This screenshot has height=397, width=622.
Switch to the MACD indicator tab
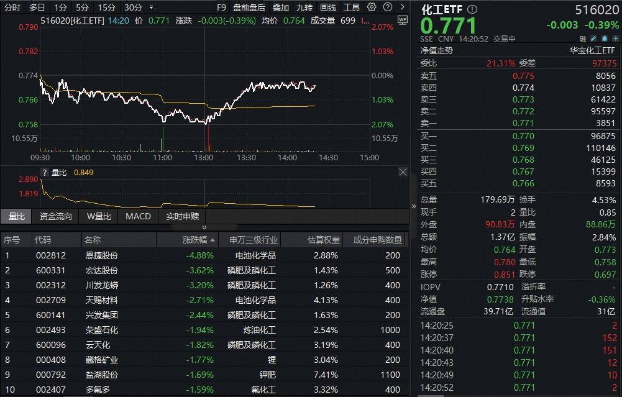point(138,216)
